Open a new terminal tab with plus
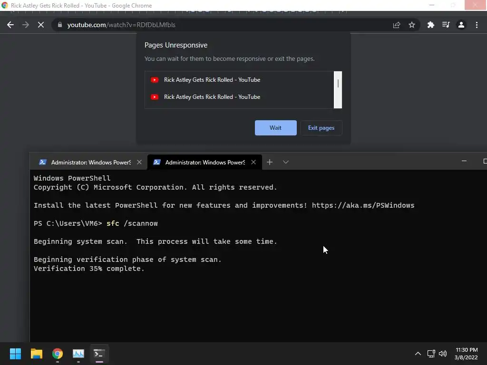The height and width of the screenshot is (365, 487). [270, 162]
